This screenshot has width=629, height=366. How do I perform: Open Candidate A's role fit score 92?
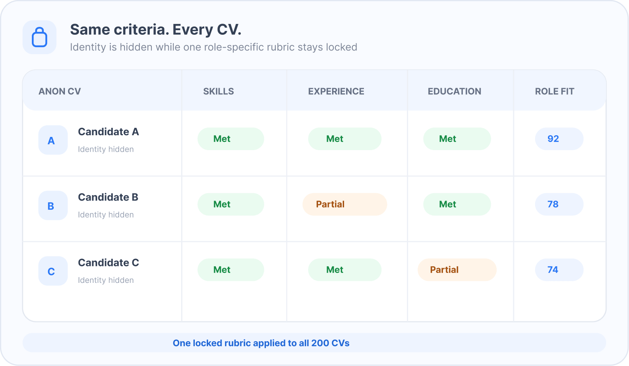point(559,139)
